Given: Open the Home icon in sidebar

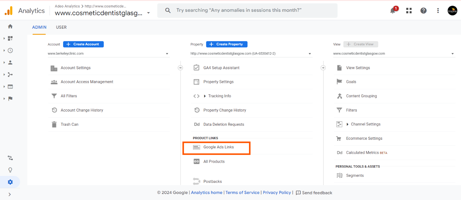Looking at the screenshot, I should [10, 26].
